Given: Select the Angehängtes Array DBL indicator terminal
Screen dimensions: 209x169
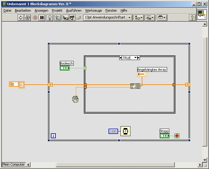Looking at the screenshot, I should coord(142,74).
